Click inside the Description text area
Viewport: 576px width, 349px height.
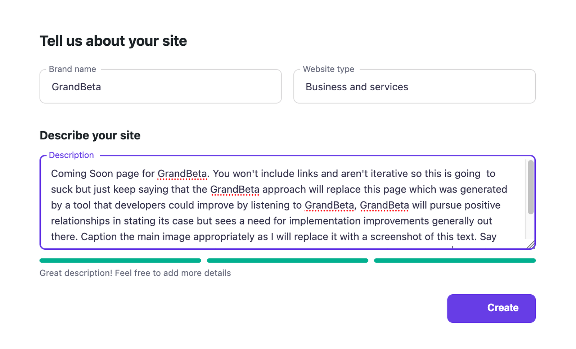(x=288, y=202)
